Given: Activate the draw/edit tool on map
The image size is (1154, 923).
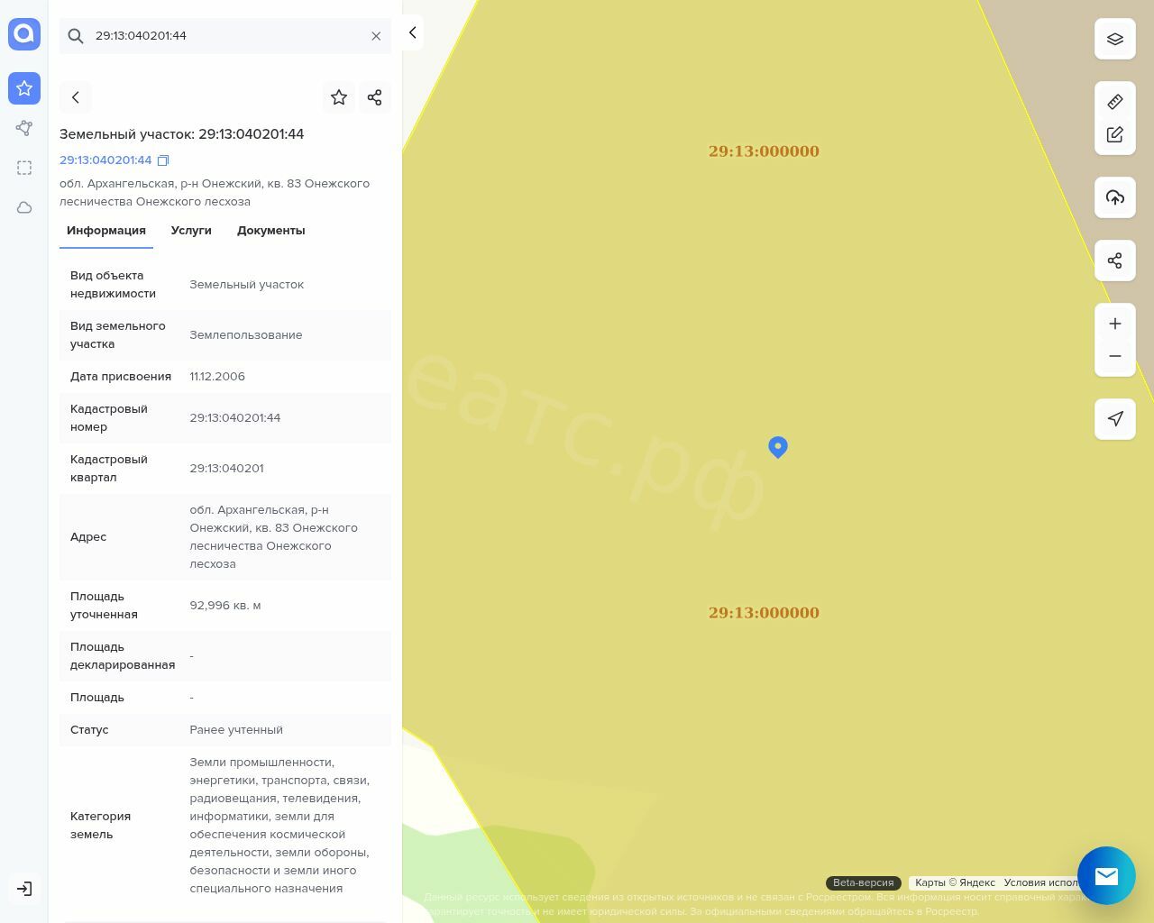Looking at the screenshot, I should coord(1114,134).
